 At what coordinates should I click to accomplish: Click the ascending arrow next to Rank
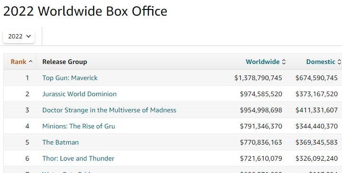tap(31, 62)
